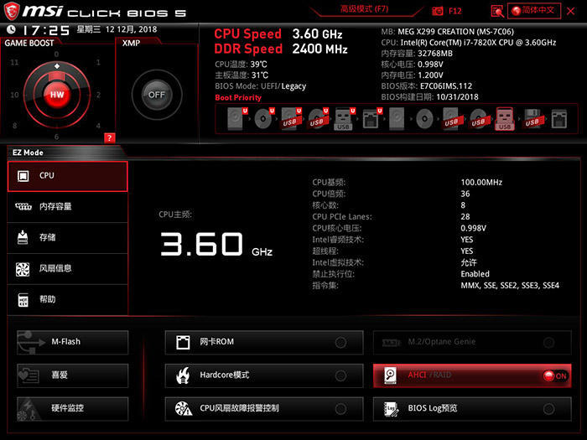Select the first UEFI USB CD boot device
This screenshot has width=587, height=440.
coord(318,119)
